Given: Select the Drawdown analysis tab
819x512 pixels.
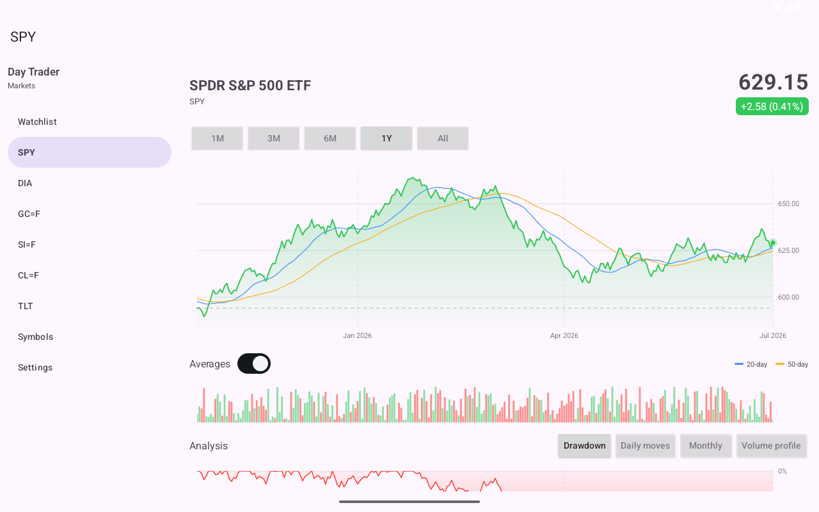Looking at the screenshot, I should (585, 445).
